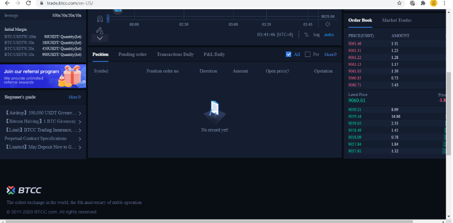
Task: Click the BTC/USDTW.10x margin row
Action: [x=43, y=55]
